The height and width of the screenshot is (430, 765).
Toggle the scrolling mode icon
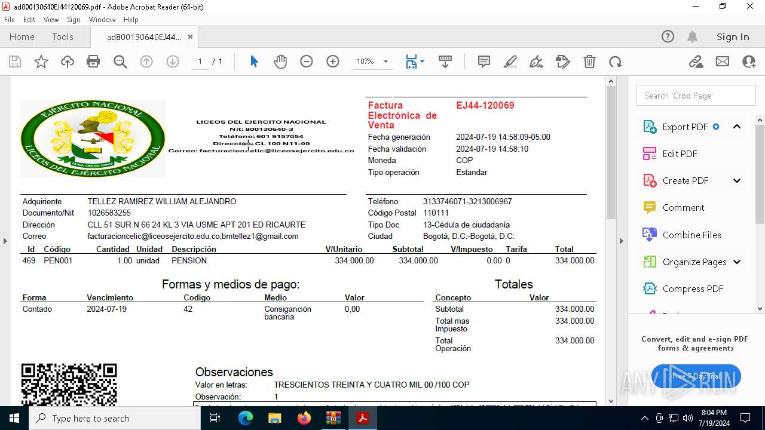445,62
